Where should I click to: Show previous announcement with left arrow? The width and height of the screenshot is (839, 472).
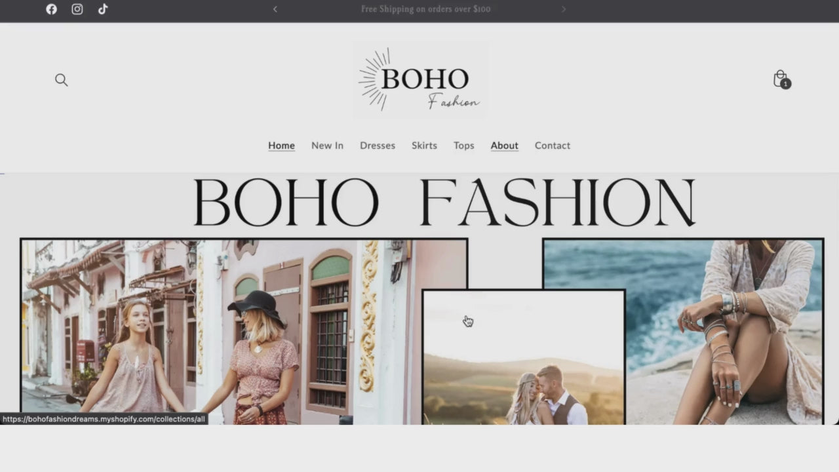[275, 9]
